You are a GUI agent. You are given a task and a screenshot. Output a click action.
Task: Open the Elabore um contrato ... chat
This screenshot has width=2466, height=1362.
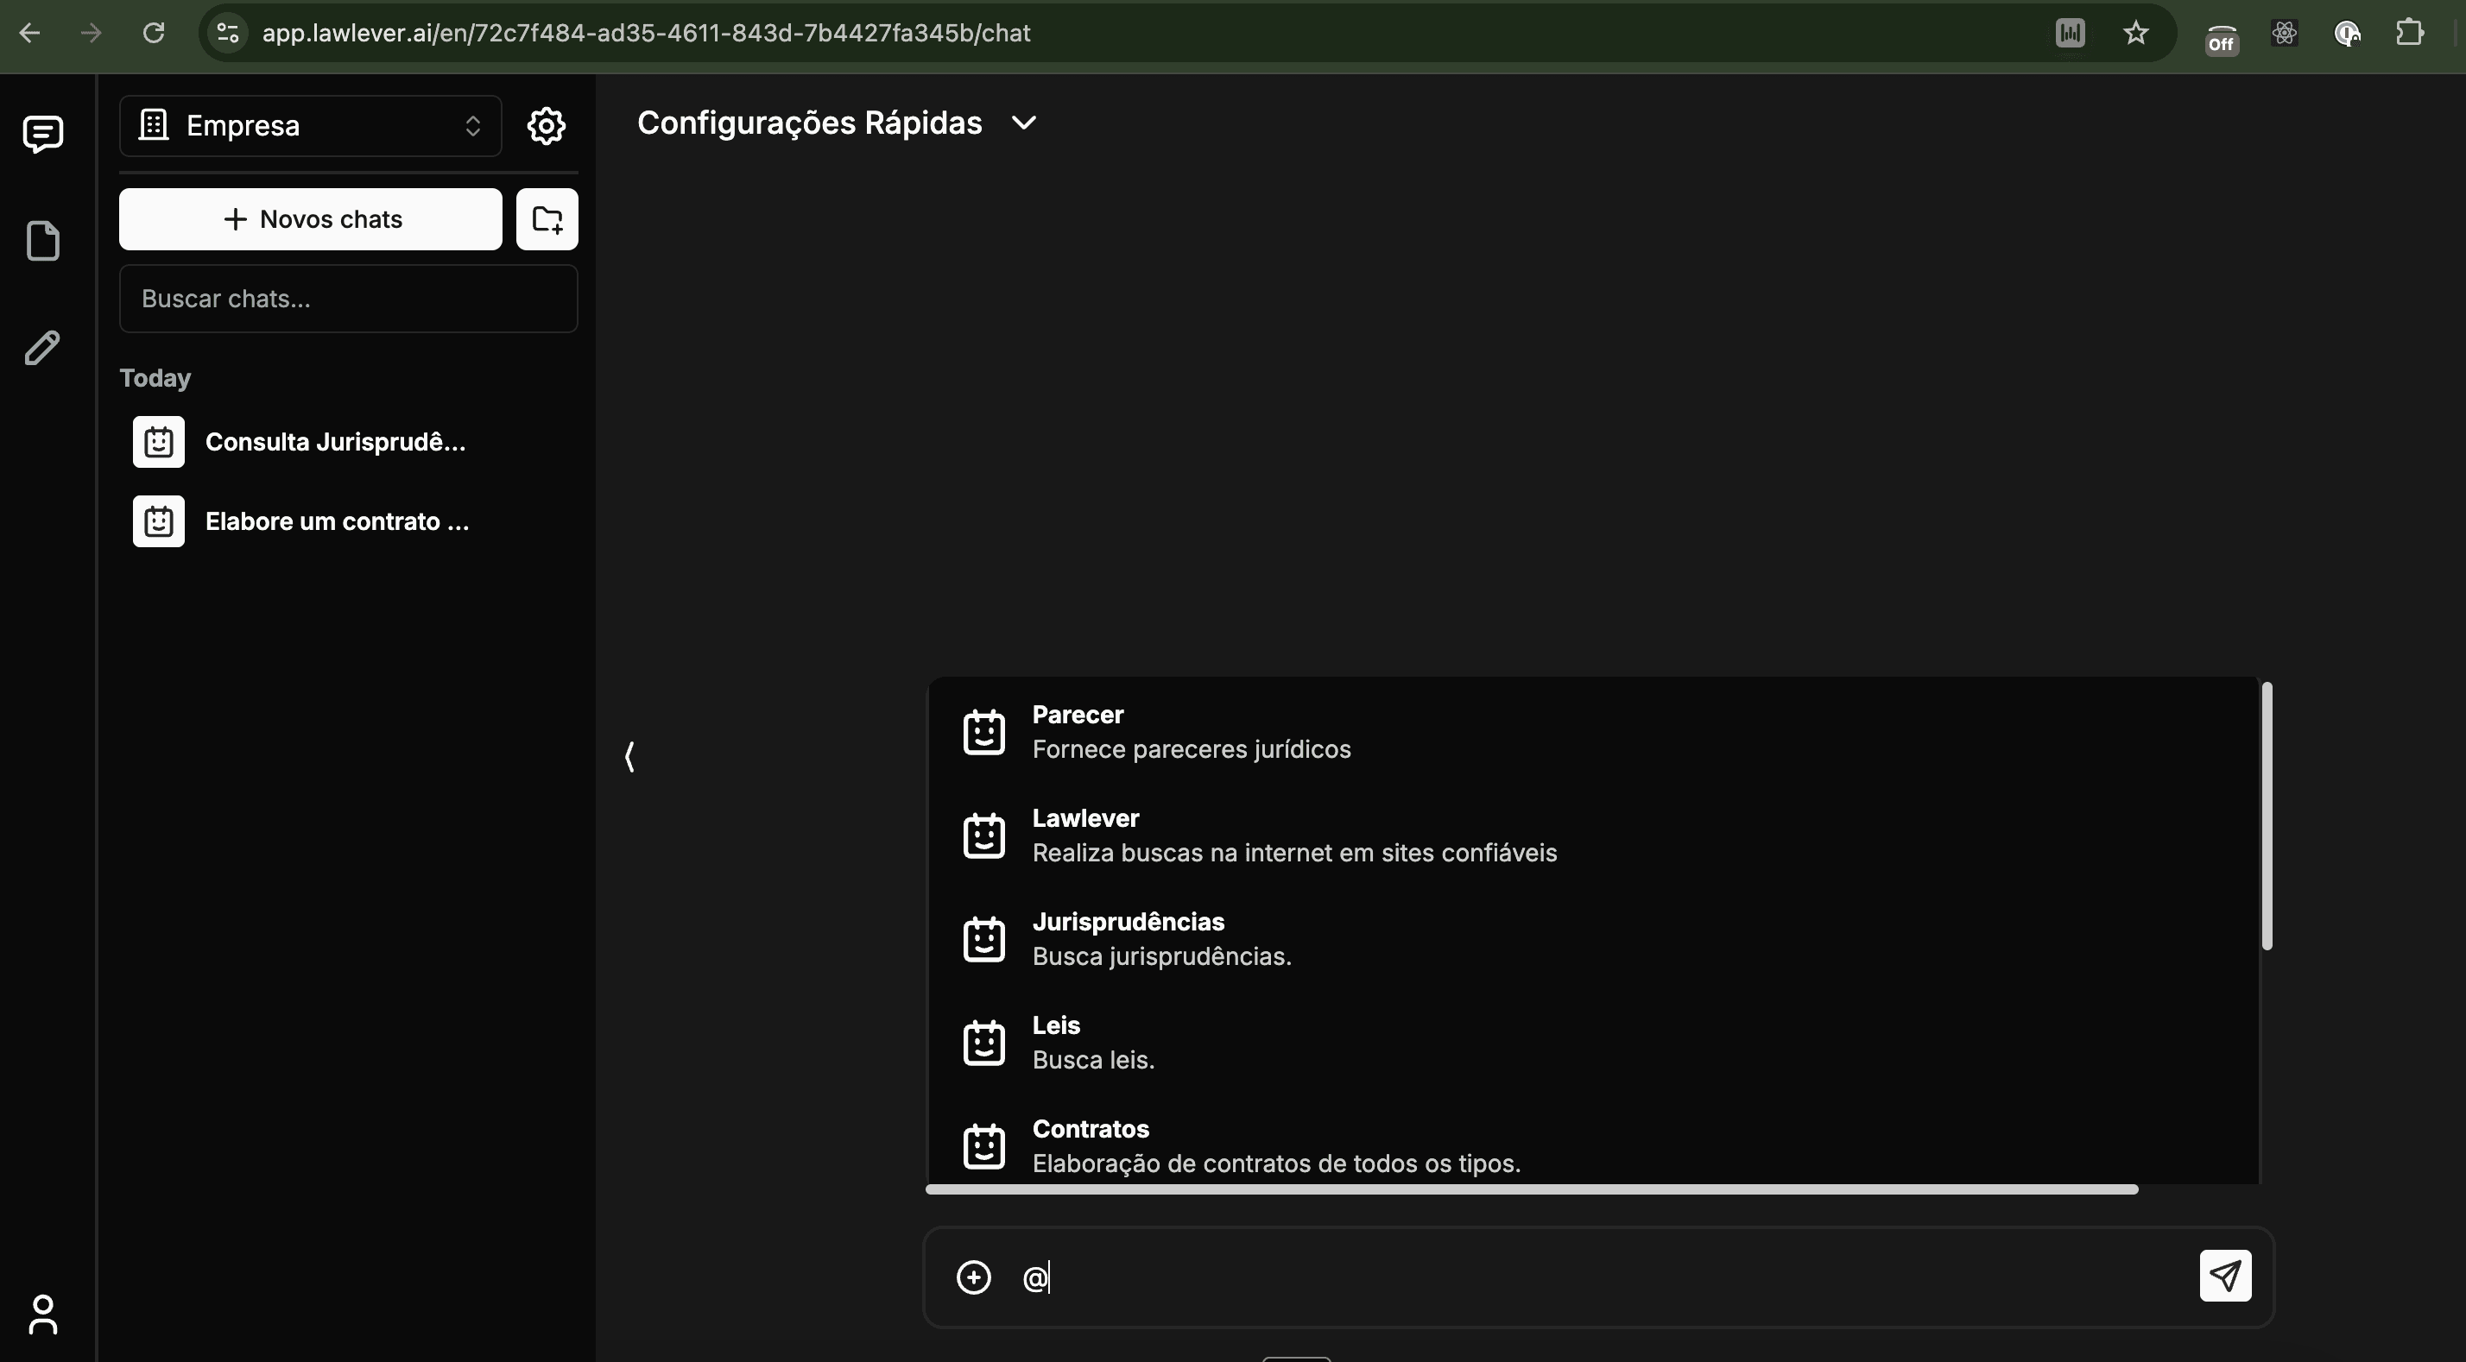(349, 521)
